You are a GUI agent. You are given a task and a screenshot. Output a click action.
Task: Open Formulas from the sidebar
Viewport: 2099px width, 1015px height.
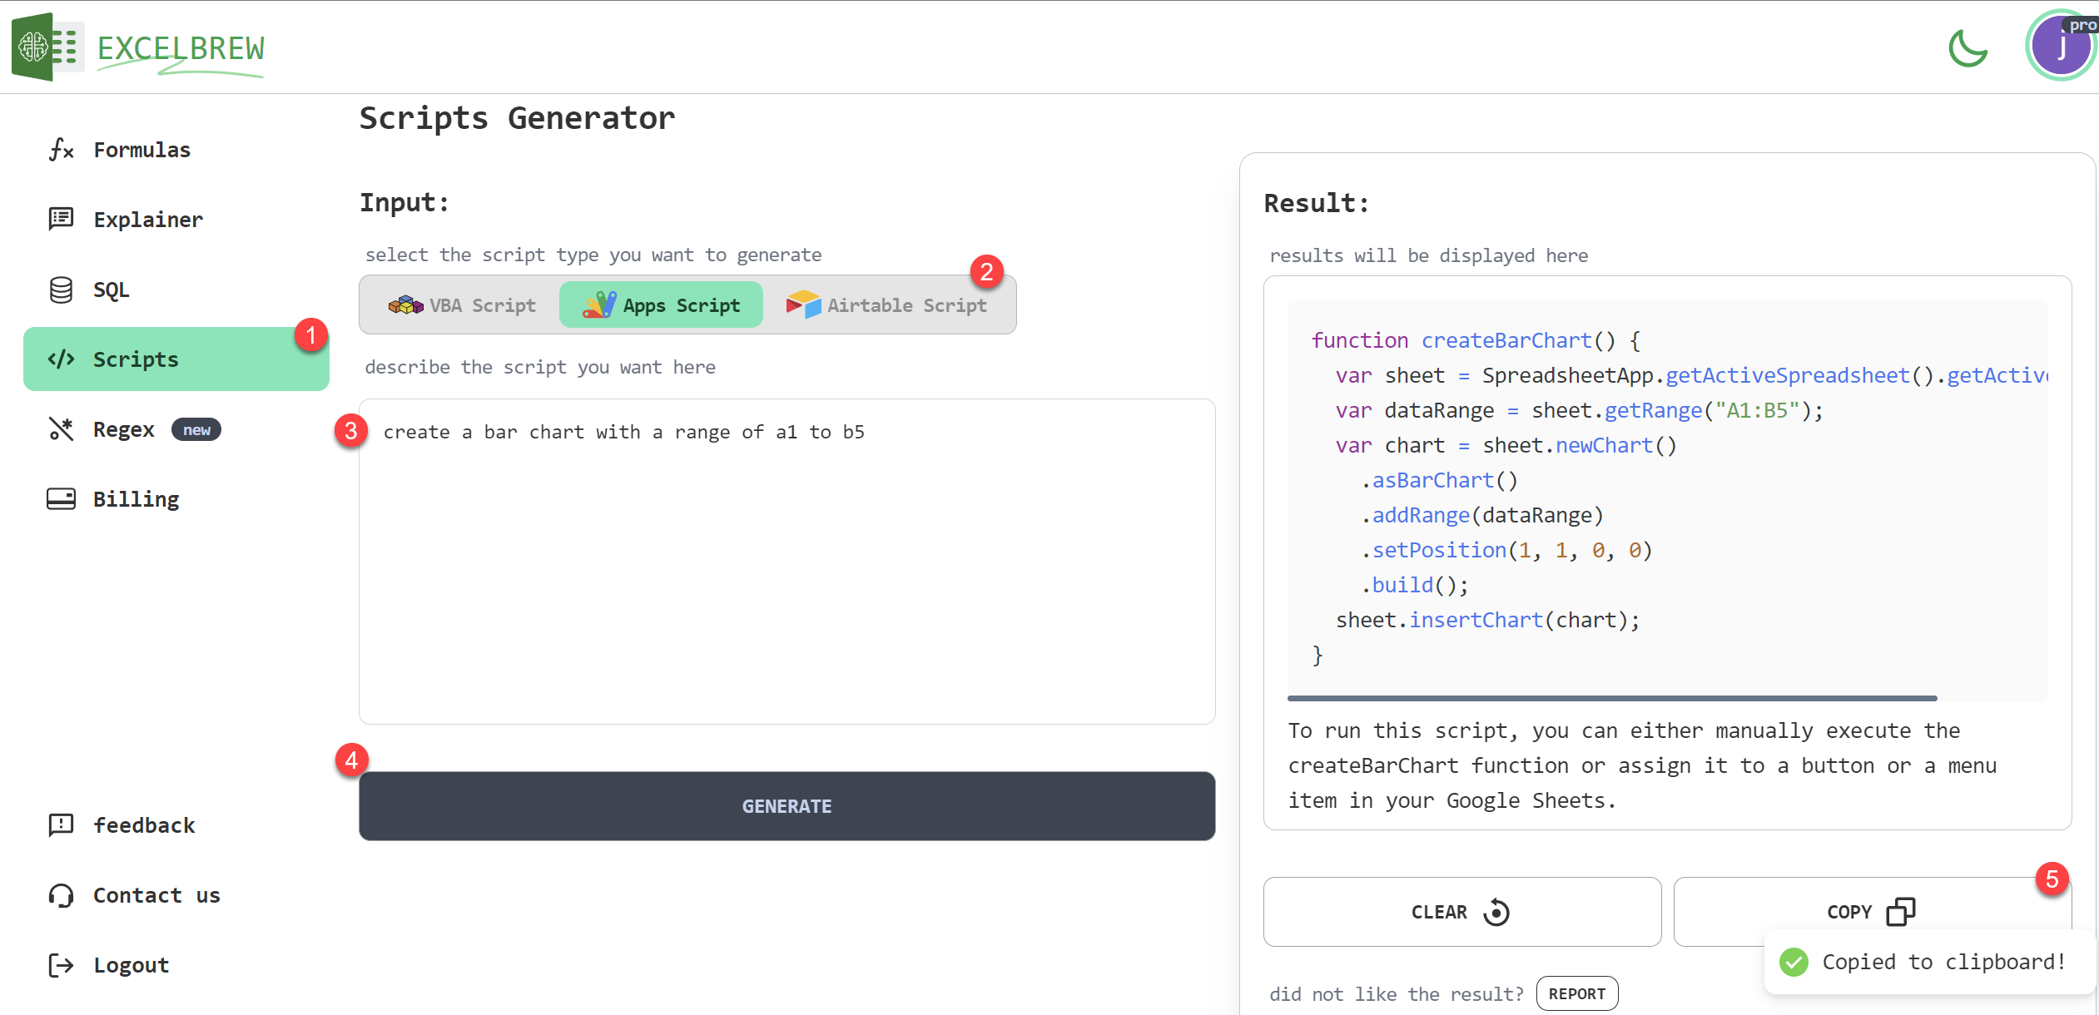click(141, 150)
